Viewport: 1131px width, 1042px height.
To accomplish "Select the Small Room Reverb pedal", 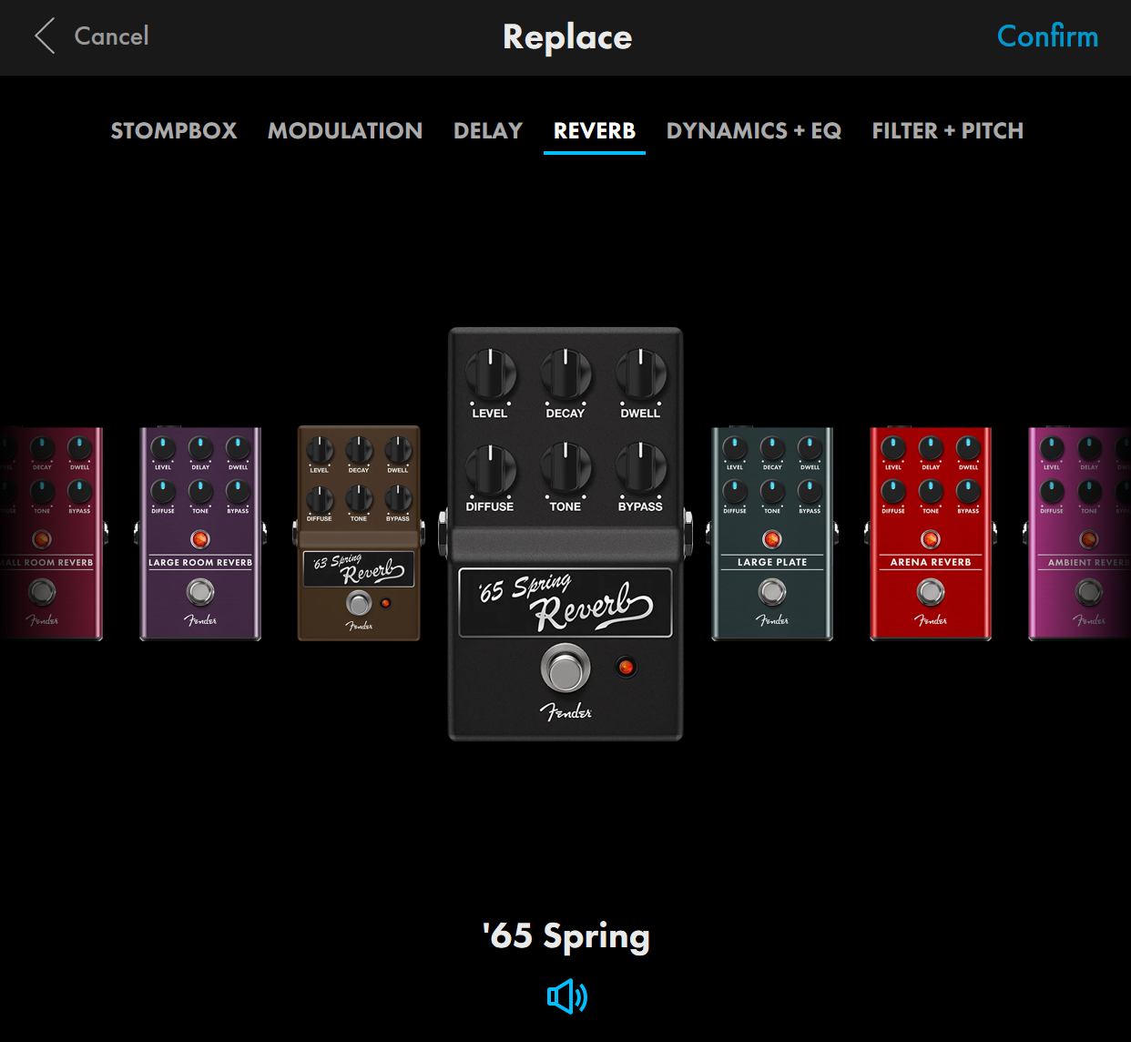I will point(53,534).
